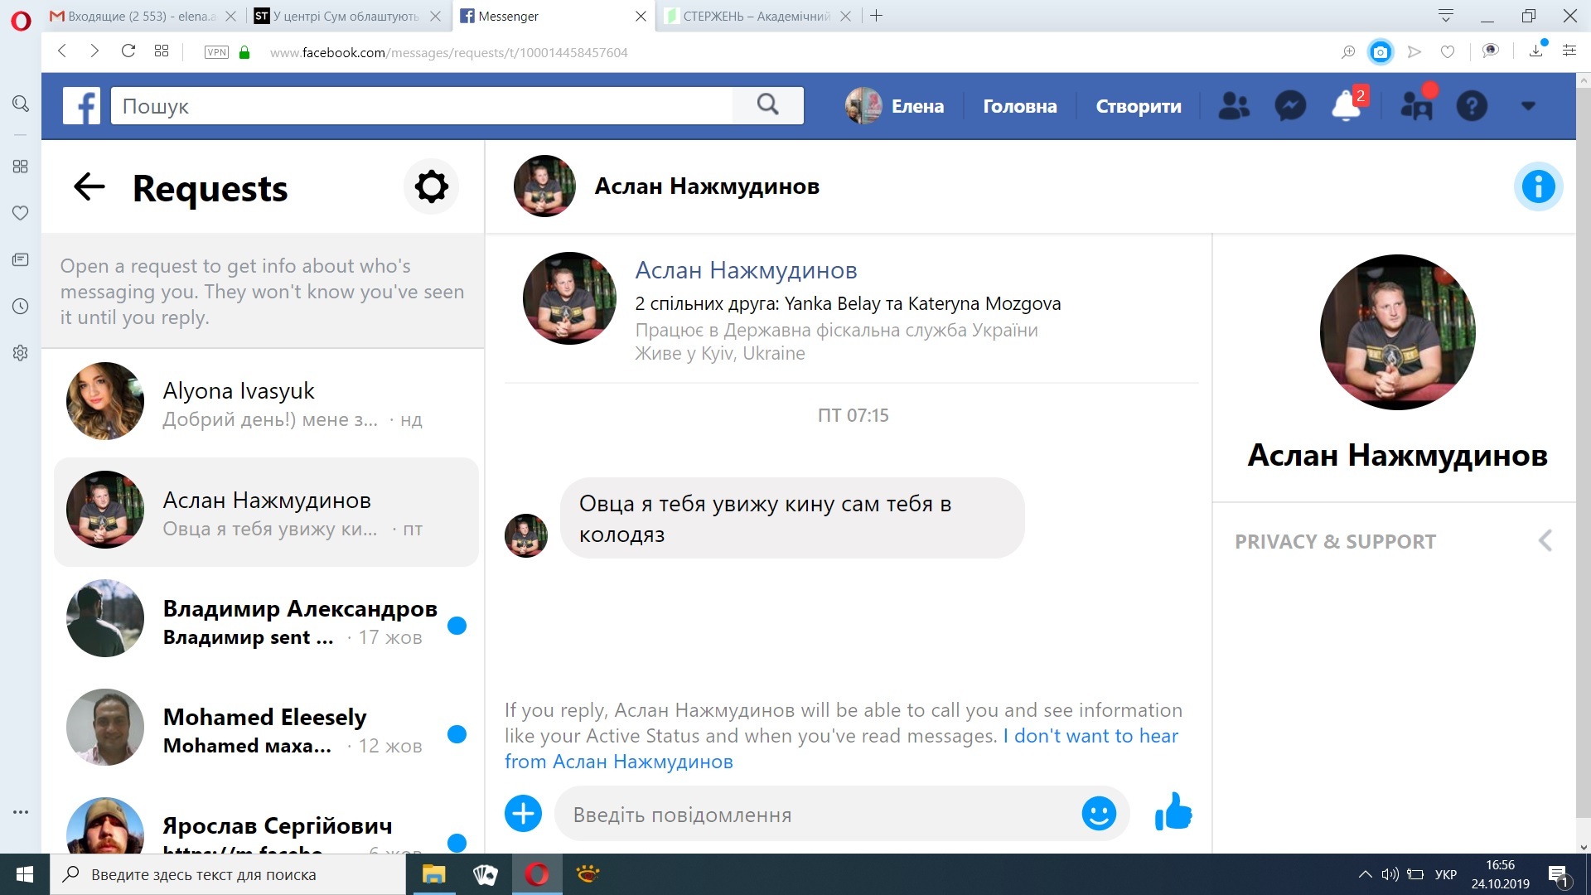Open Opera Easy Setup sliders icon

pos(1569,51)
